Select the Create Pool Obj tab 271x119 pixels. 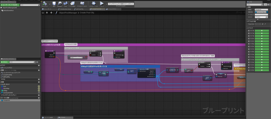[97, 9]
